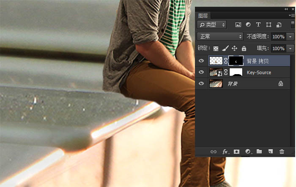Screen dimensions: 296x187
Task: Click the 填充 100% value field
Action: (279, 48)
